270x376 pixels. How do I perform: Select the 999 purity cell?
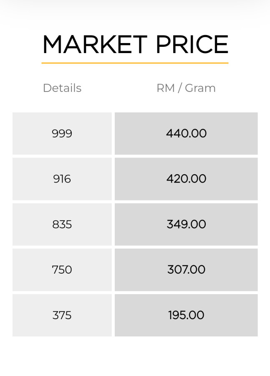pyautogui.click(x=62, y=134)
